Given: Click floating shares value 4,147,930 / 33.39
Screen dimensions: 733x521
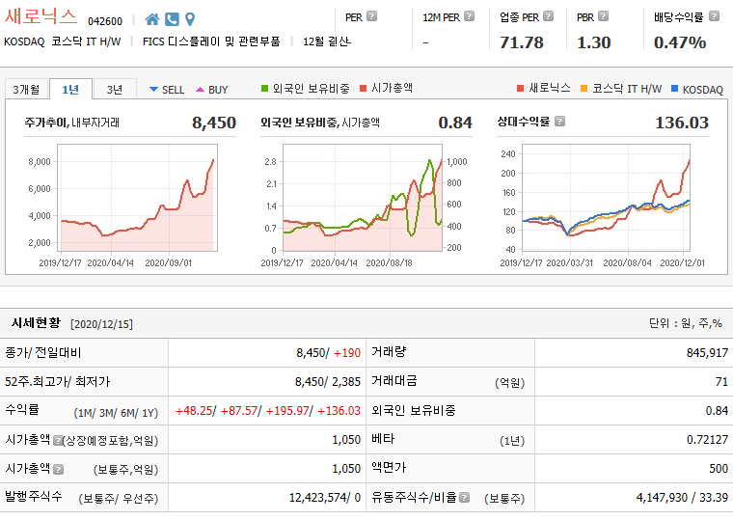Looking at the screenshot, I should coord(682,498).
